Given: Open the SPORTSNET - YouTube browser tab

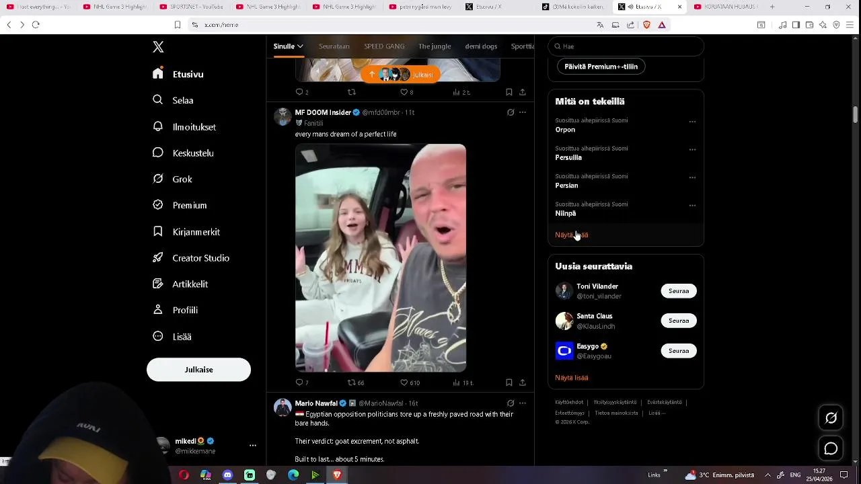Looking at the screenshot, I should pos(192,7).
